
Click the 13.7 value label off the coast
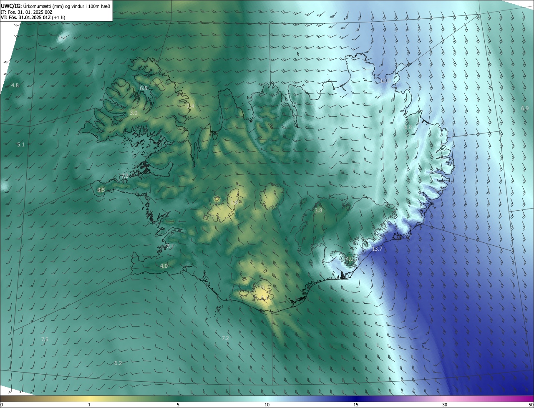377,249
